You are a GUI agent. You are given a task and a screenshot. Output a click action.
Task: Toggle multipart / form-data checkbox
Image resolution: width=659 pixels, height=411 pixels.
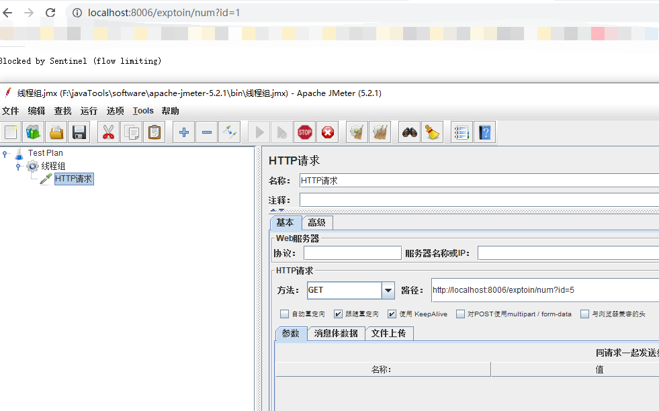[460, 314]
